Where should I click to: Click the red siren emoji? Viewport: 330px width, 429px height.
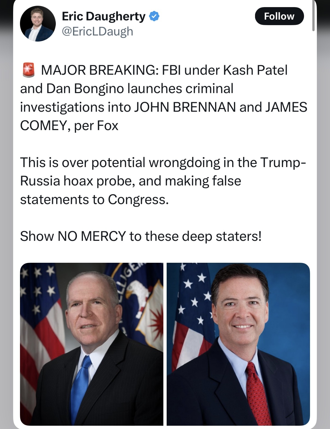tap(28, 70)
